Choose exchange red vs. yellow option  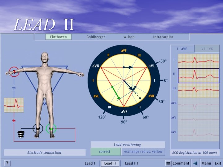(x=143, y=152)
